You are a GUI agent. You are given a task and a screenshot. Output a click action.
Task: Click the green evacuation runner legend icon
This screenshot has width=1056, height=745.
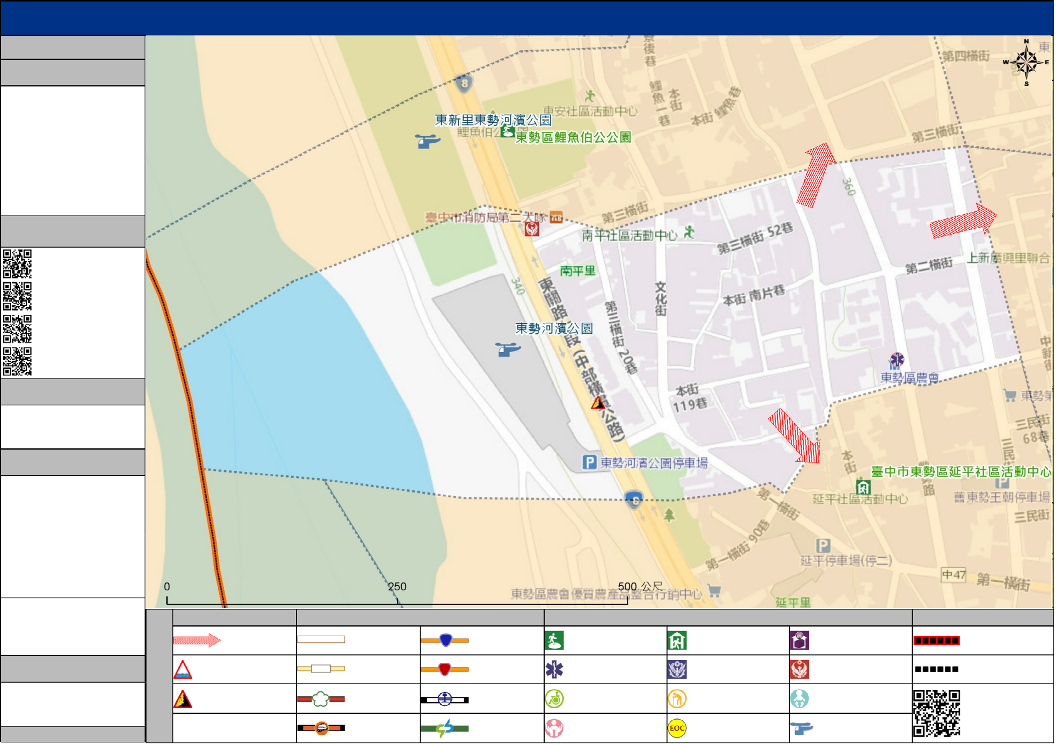pyautogui.click(x=554, y=640)
